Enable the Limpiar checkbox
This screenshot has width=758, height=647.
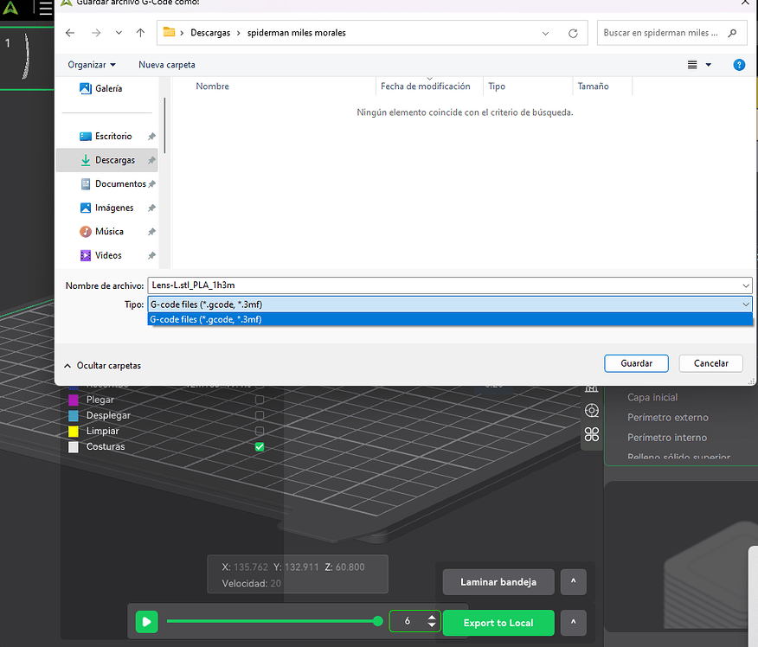259,431
